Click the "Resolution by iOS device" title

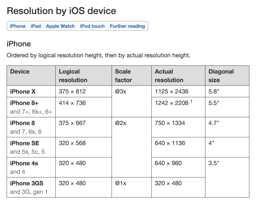coord(61,11)
